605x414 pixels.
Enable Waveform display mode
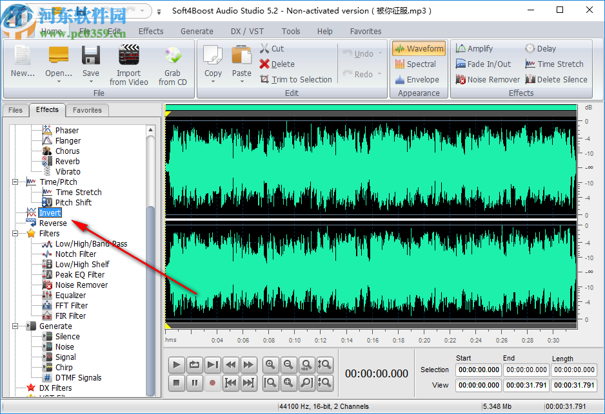coord(418,48)
